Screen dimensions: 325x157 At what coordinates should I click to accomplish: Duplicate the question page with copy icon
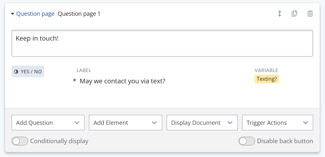coord(294,14)
